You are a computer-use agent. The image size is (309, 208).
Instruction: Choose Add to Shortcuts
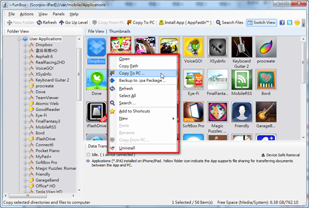(x=142, y=111)
